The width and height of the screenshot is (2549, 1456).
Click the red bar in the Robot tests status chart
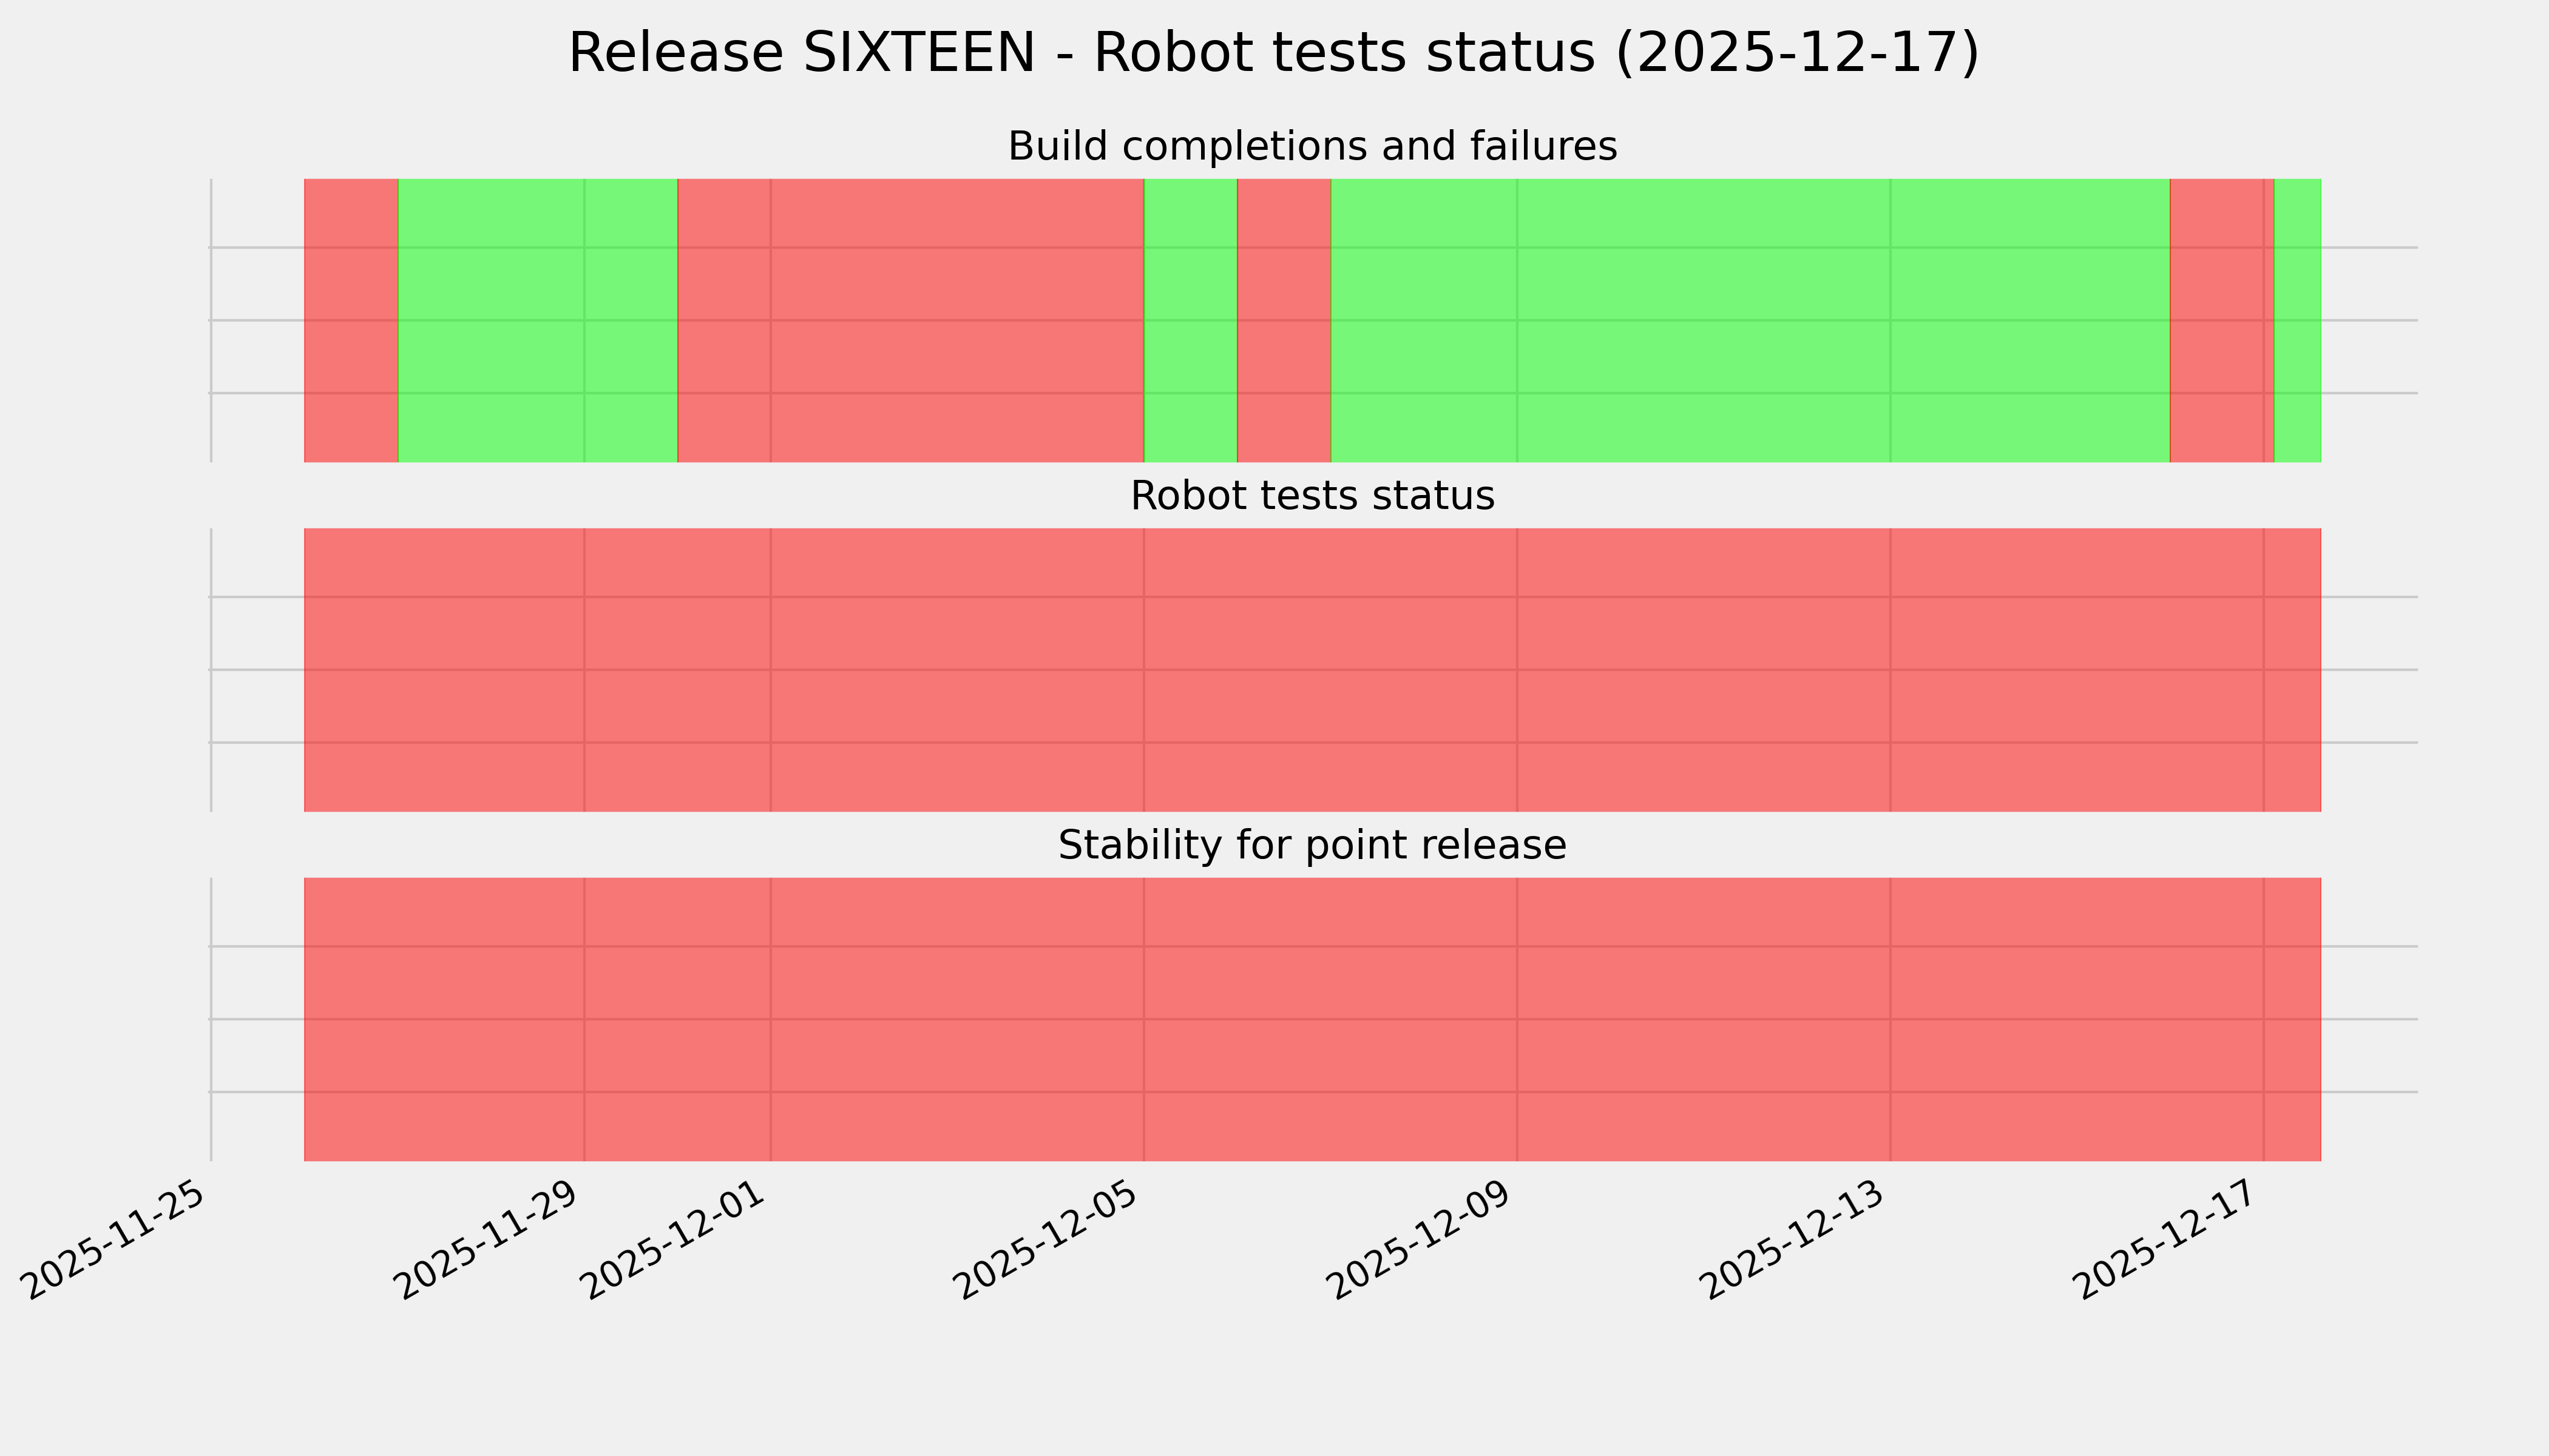click(x=1312, y=670)
